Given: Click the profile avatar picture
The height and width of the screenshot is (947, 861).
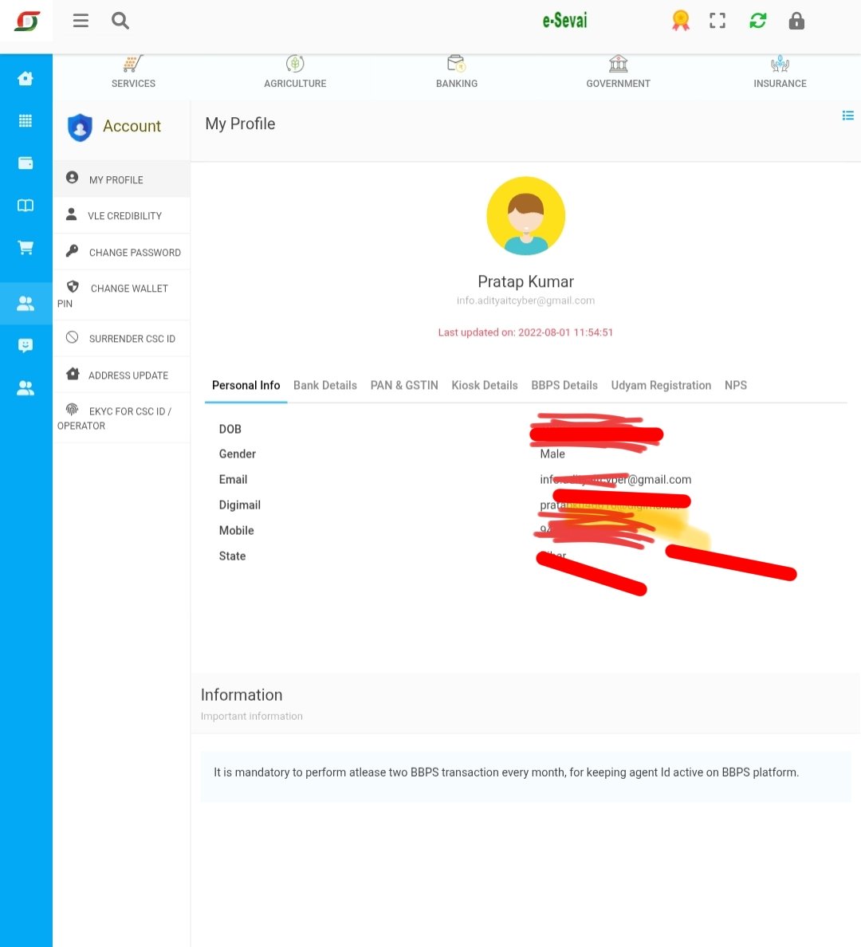Looking at the screenshot, I should coord(525,215).
